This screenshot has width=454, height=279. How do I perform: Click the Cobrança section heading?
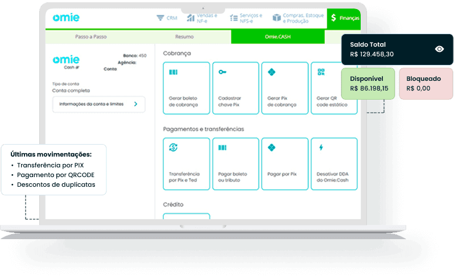pyautogui.click(x=177, y=54)
